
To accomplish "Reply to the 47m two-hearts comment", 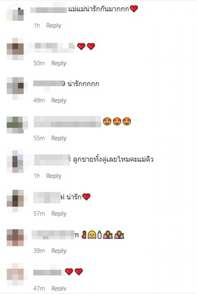I will coord(59,288).
